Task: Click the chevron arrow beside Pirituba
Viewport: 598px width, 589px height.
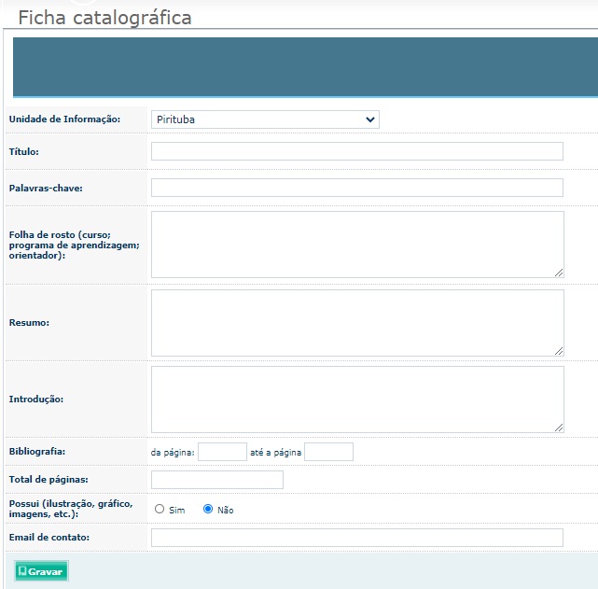Action: pyautogui.click(x=370, y=119)
